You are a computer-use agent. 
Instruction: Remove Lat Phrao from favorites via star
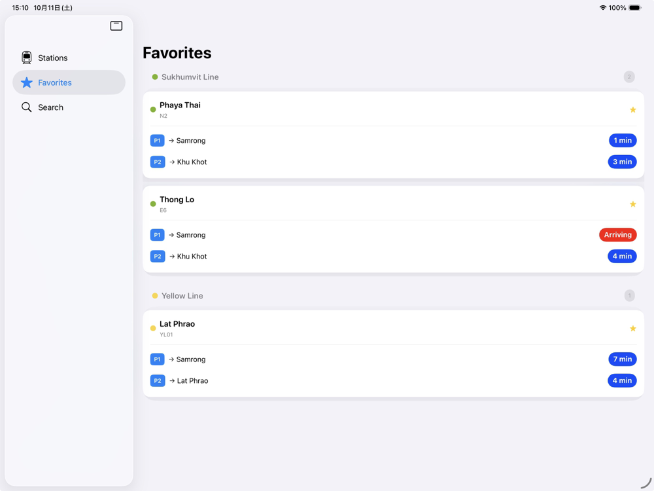pyautogui.click(x=632, y=329)
